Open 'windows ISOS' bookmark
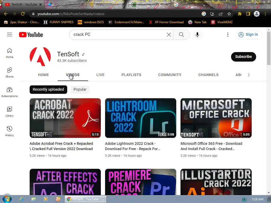The image size is (271, 203). pos(91,22)
